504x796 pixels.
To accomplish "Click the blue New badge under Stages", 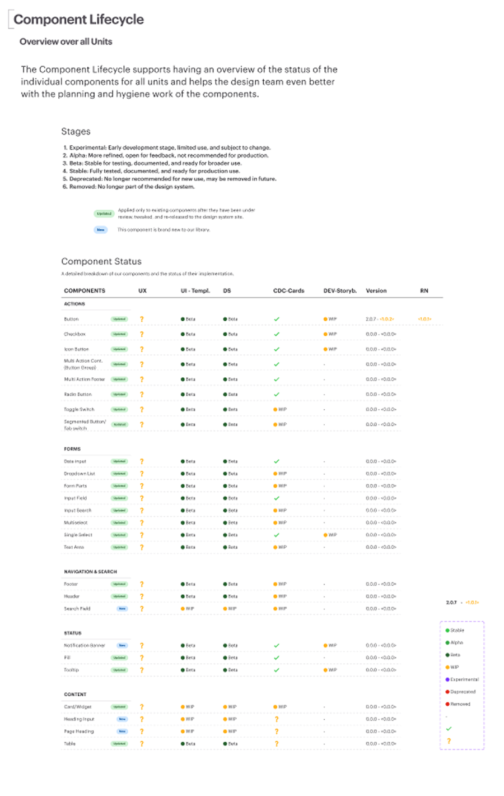I will click(x=101, y=230).
